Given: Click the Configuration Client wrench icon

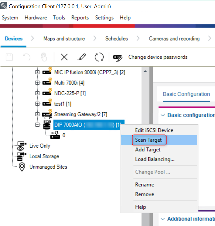Looking at the screenshot, I should 4,6.
